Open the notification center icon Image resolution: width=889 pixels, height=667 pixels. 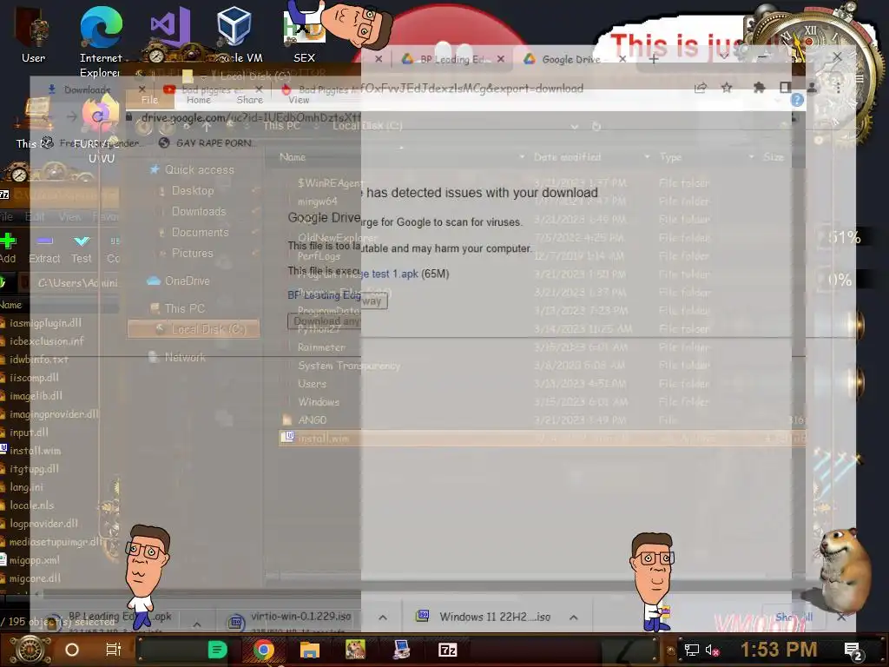pos(853,650)
